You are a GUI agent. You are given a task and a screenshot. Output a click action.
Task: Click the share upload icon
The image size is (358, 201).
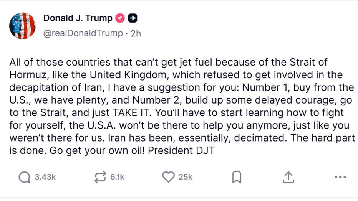(288, 177)
